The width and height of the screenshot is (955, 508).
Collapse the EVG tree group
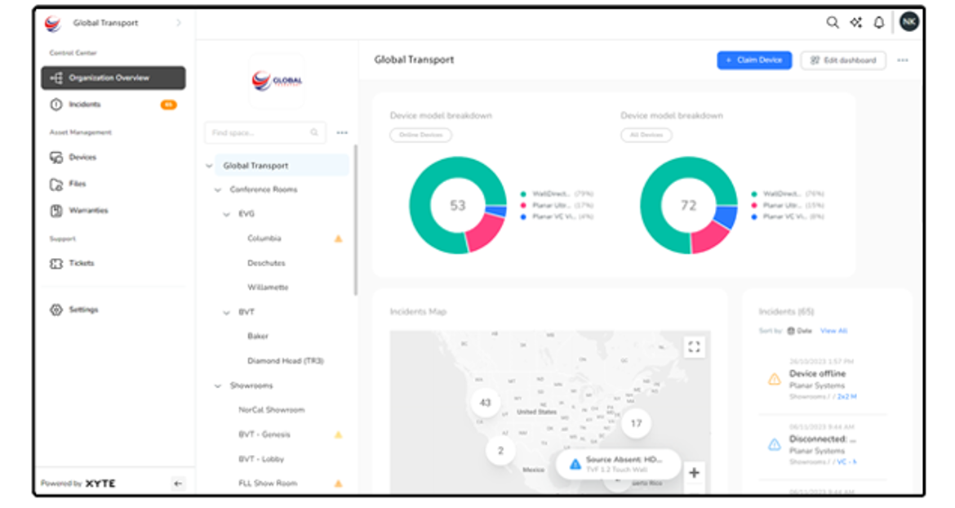(228, 215)
